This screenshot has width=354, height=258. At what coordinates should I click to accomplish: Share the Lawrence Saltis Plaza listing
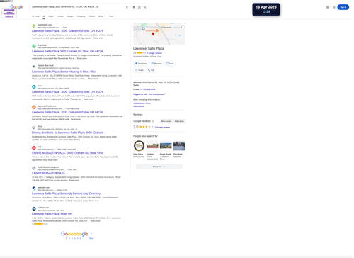(x=139, y=70)
